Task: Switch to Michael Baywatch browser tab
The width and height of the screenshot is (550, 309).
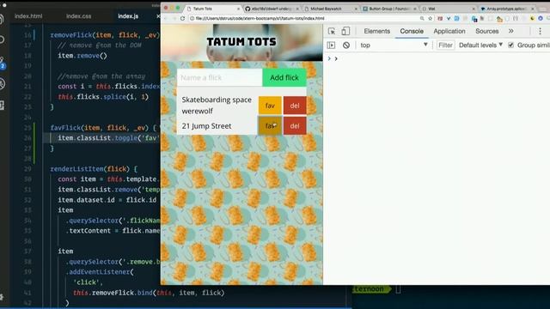Action: click(x=331, y=9)
